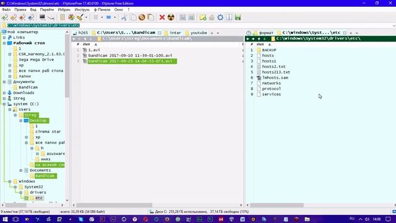Screen dimensions: 396x223
Task: Go up one level in right pane
Action: (259, 38)
